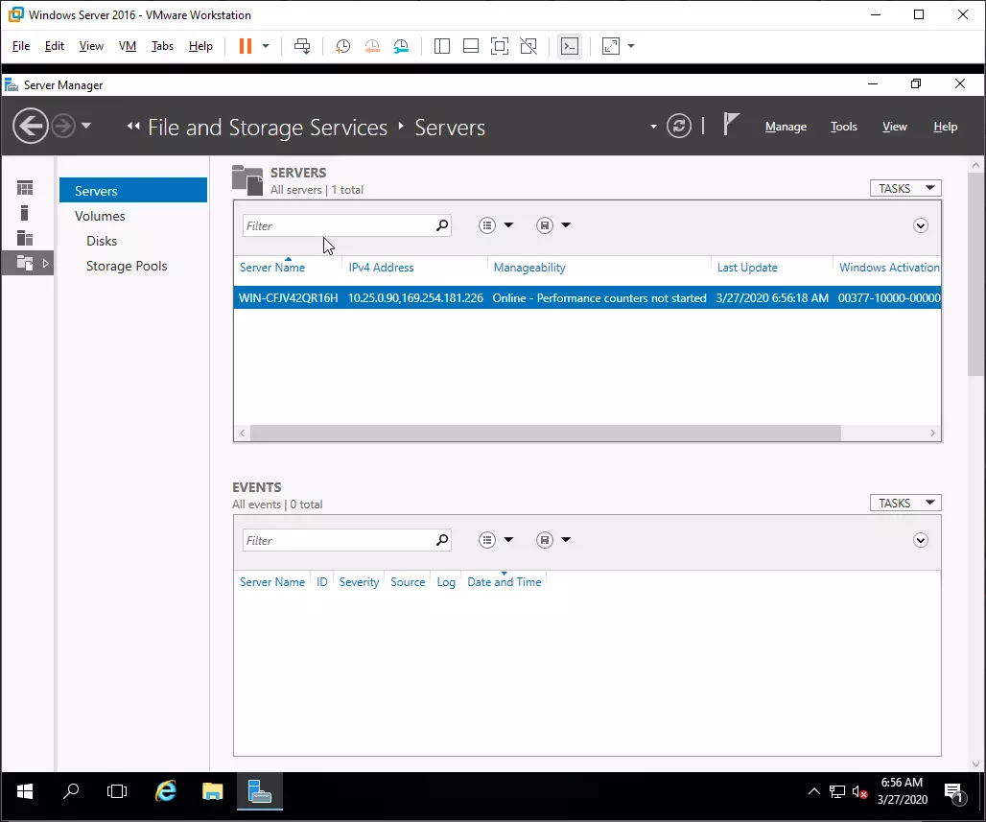Open the VMware pause options dropdown arrow
The height and width of the screenshot is (822, 986).
[266, 46]
